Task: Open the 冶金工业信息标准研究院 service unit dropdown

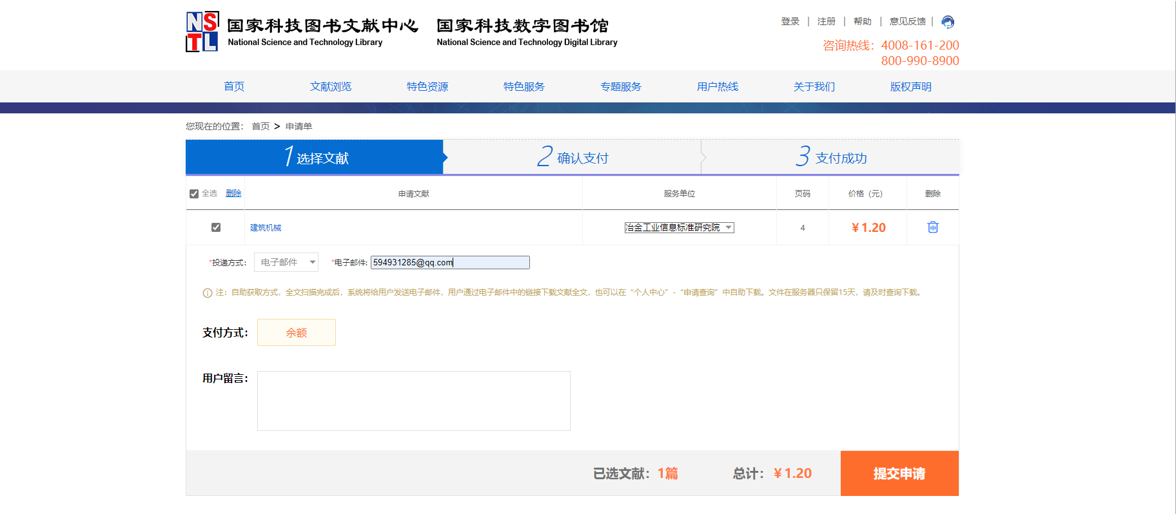Action: [679, 227]
